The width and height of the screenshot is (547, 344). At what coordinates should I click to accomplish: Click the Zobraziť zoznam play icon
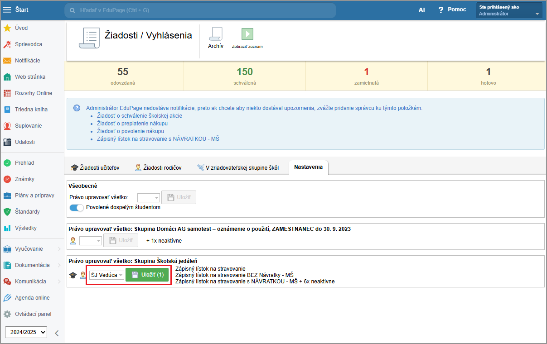[x=247, y=34]
